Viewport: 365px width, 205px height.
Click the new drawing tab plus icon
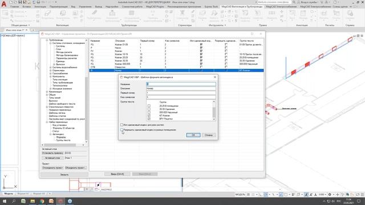coord(33,30)
